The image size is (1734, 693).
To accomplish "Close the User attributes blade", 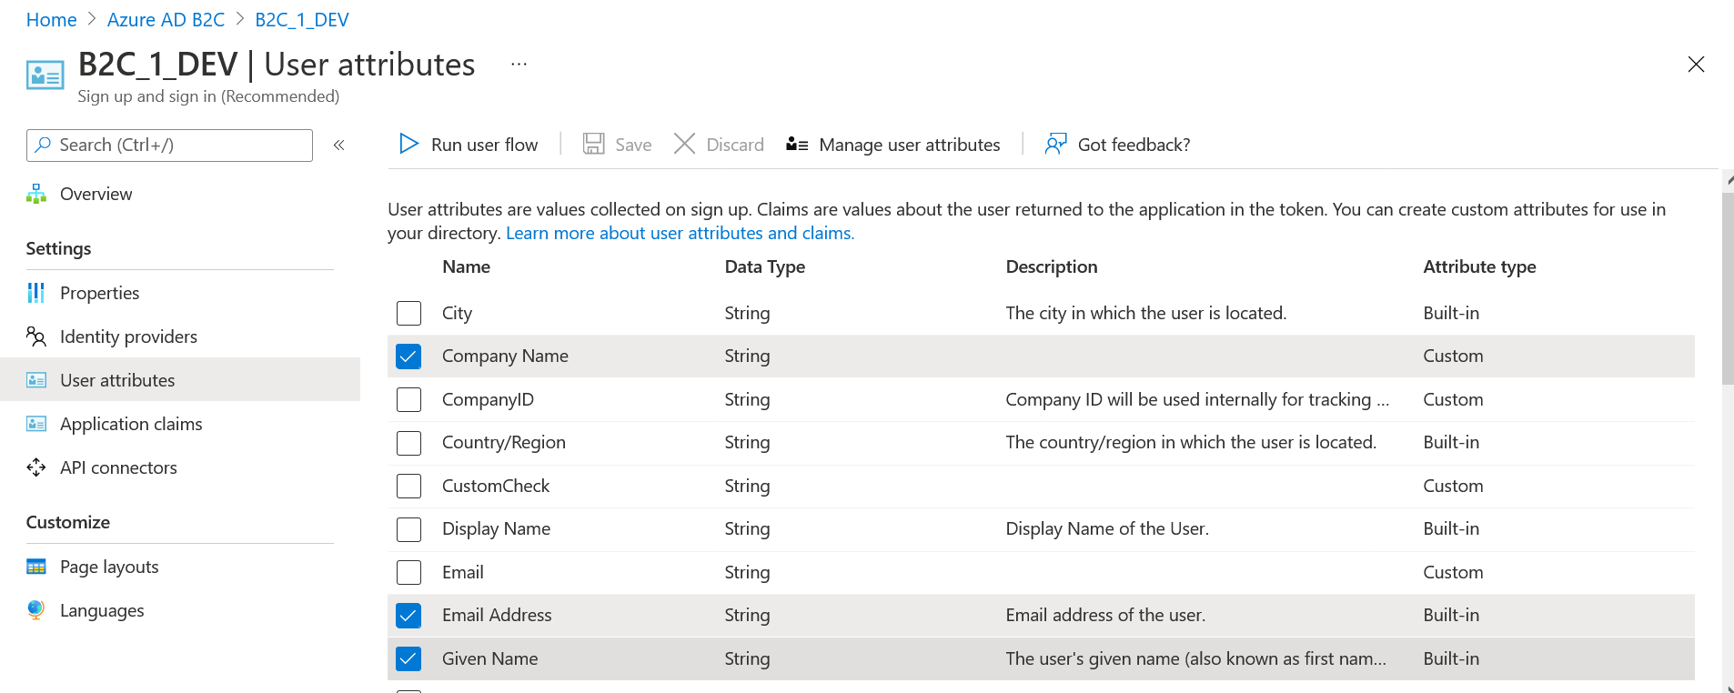I will [x=1696, y=65].
